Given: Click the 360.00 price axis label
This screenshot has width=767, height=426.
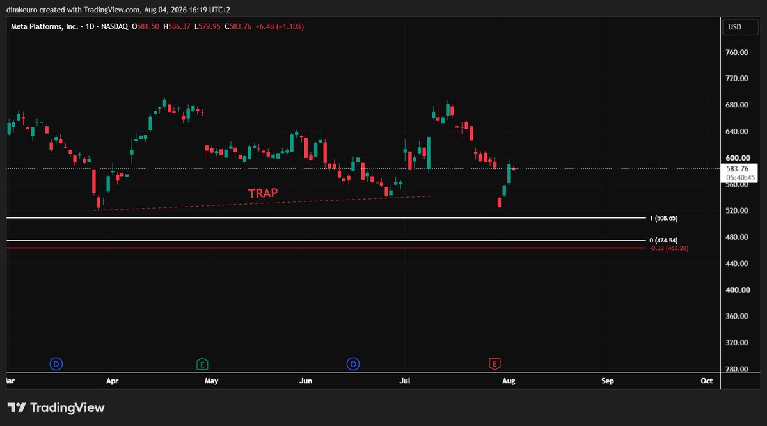Looking at the screenshot, I should pyautogui.click(x=737, y=316).
